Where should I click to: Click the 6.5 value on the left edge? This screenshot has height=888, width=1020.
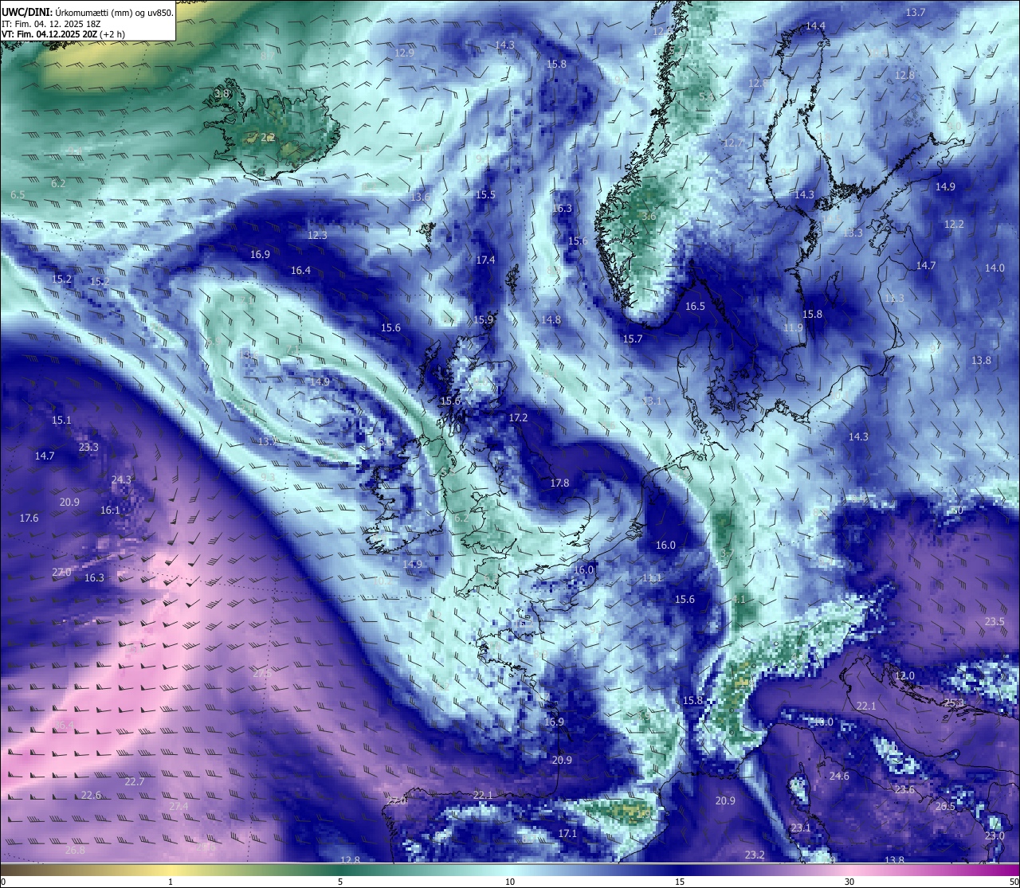point(18,195)
